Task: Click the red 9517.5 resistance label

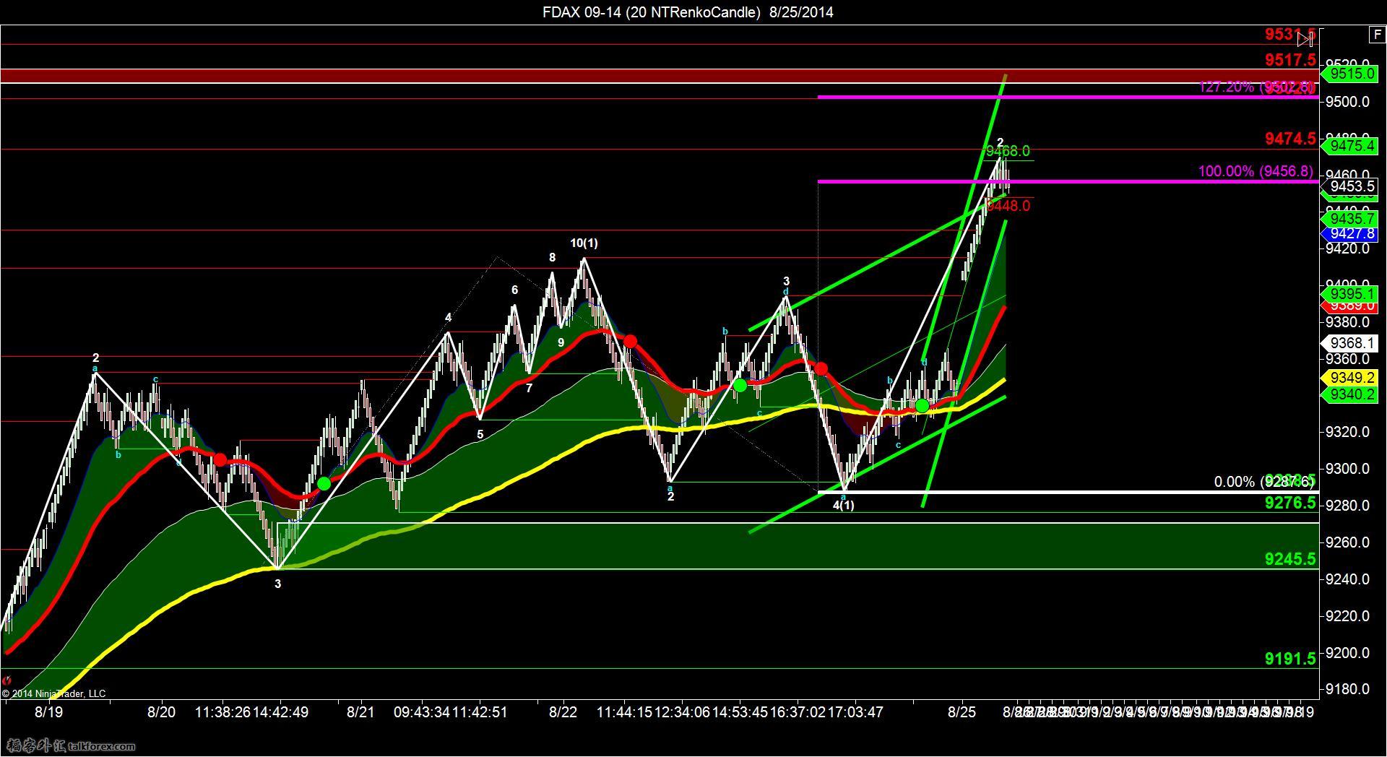Action: (1290, 59)
